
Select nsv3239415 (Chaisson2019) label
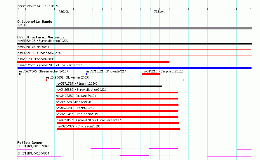point(78,114)
